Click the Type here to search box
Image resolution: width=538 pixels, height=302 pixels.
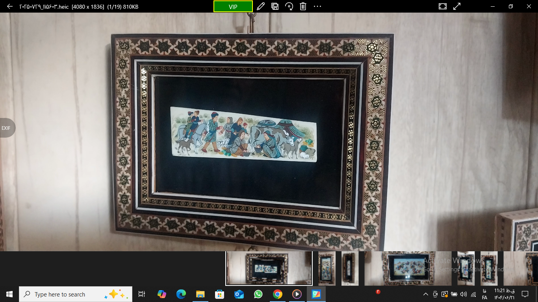pos(76,294)
